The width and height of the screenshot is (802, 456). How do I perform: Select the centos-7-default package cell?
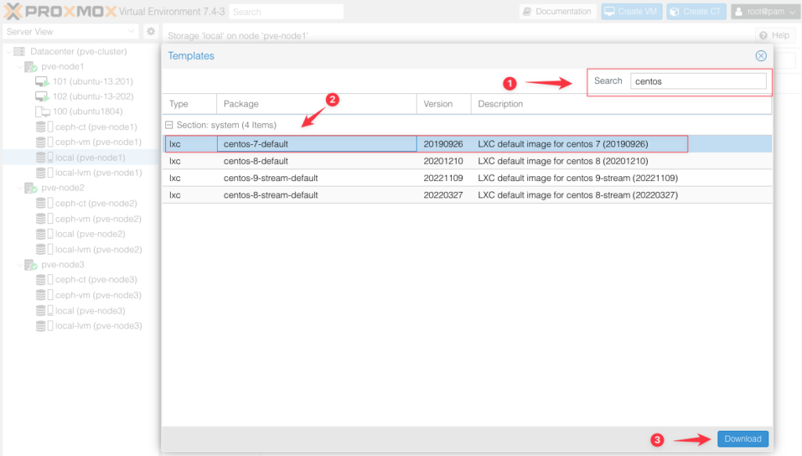click(x=316, y=144)
